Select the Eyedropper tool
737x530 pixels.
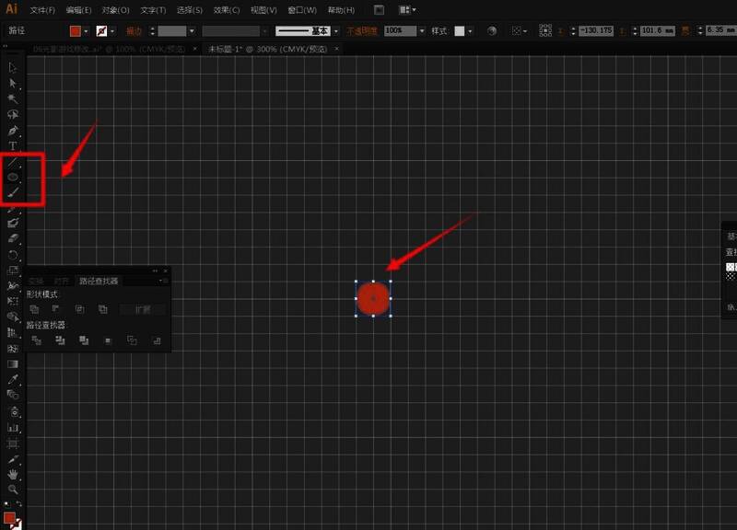13,379
